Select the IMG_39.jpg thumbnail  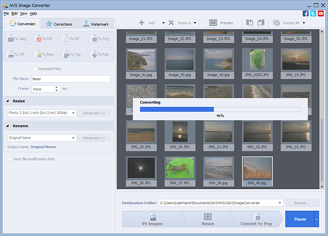(218, 171)
